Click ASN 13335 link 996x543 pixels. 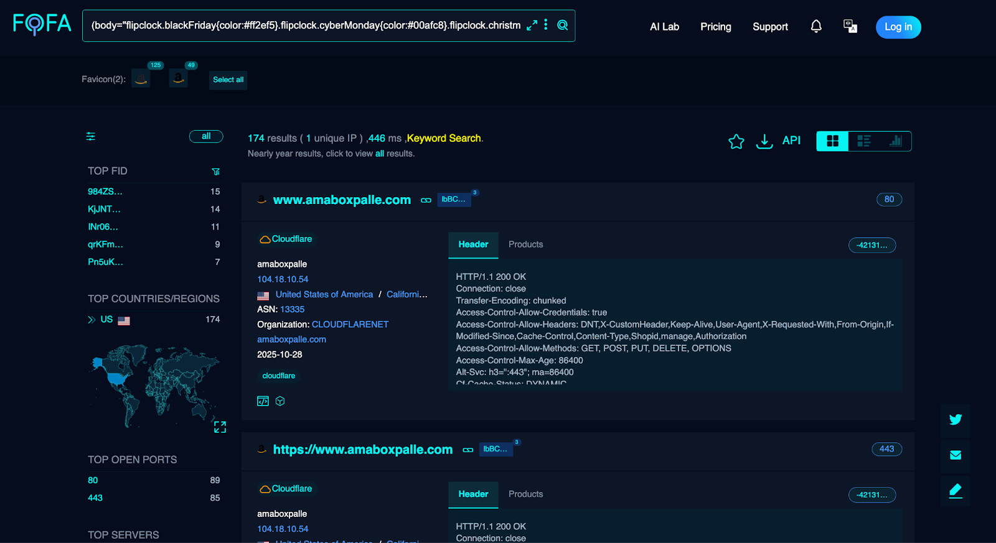[292, 309]
